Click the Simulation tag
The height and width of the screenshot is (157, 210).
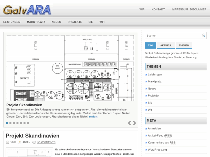click(179, 57)
